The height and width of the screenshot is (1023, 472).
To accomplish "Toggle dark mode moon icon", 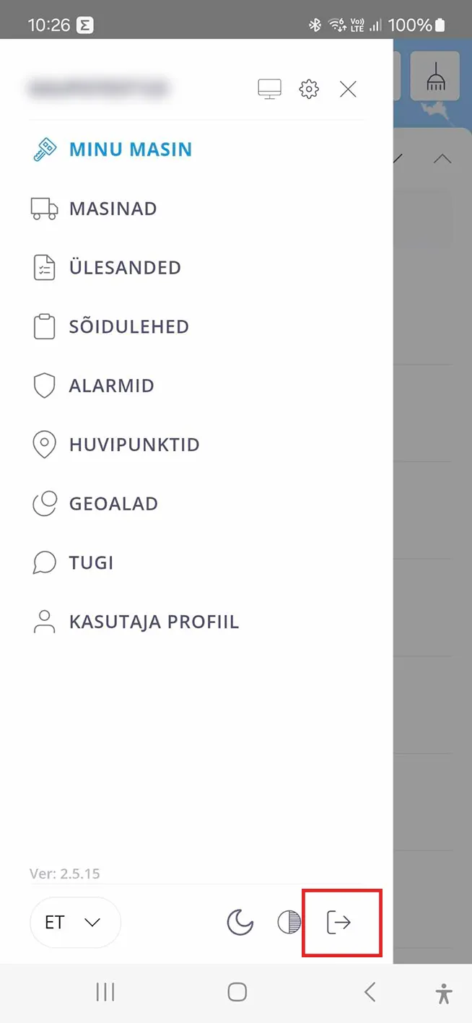I will (x=240, y=922).
